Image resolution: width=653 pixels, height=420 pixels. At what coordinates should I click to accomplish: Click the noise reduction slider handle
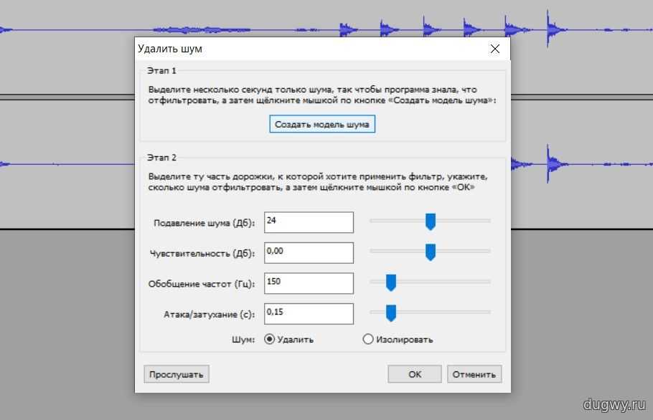[x=431, y=221]
